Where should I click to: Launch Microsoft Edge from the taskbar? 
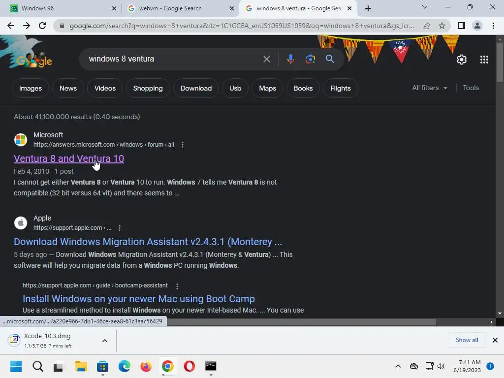pyautogui.click(x=125, y=366)
